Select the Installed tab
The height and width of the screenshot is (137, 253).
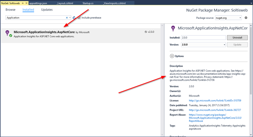[28, 10]
